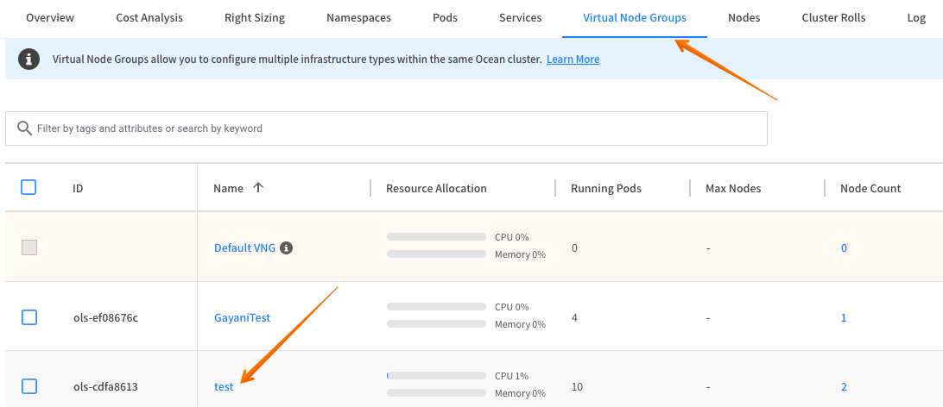The height and width of the screenshot is (407, 943).
Task: Switch to the Pods tab
Action: [x=445, y=18]
